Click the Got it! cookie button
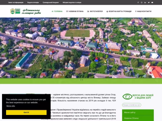This screenshot has width=162, height=121. click(x=26, y=112)
